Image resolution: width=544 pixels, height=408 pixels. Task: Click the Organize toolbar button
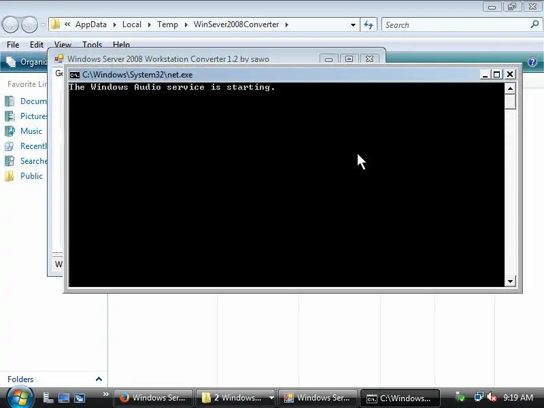point(27,62)
